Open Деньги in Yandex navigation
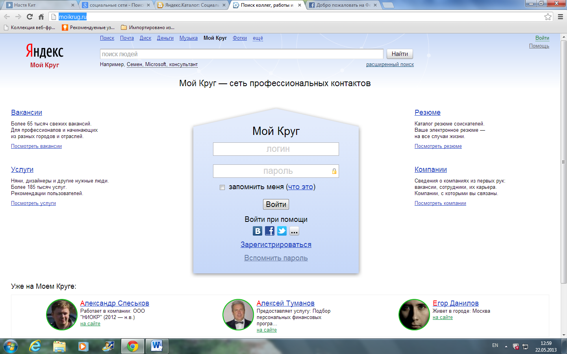Image resolution: width=567 pixels, height=354 pixels. [165, 38]
